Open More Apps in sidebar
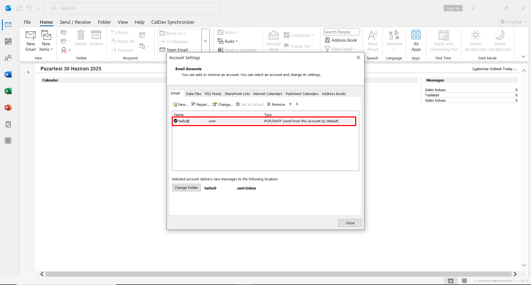This screenshot has width=531, height=285. (x=8, y=141)
